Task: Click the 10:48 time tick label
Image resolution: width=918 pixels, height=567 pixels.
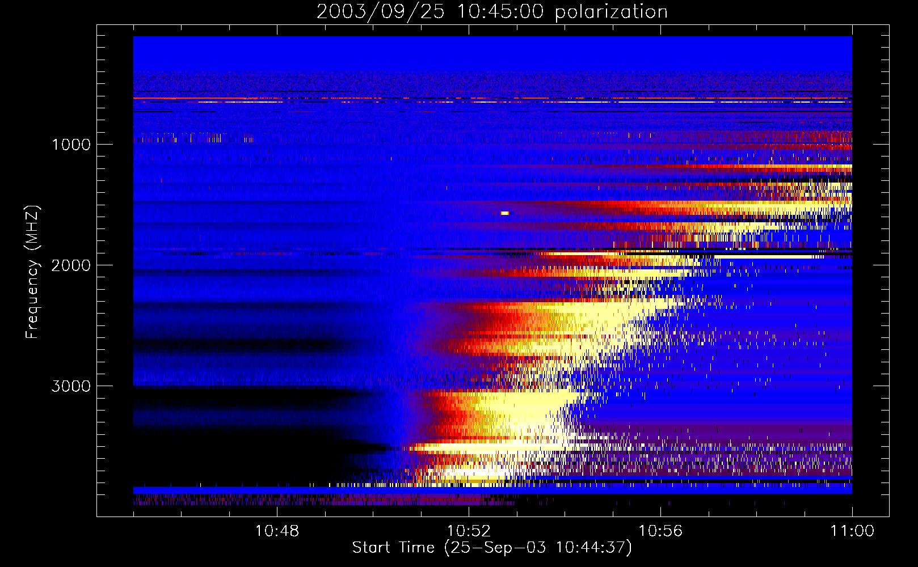Action: (x=277, y=531)
